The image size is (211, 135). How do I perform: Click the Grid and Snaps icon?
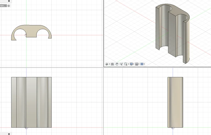(x=137, y=64)
